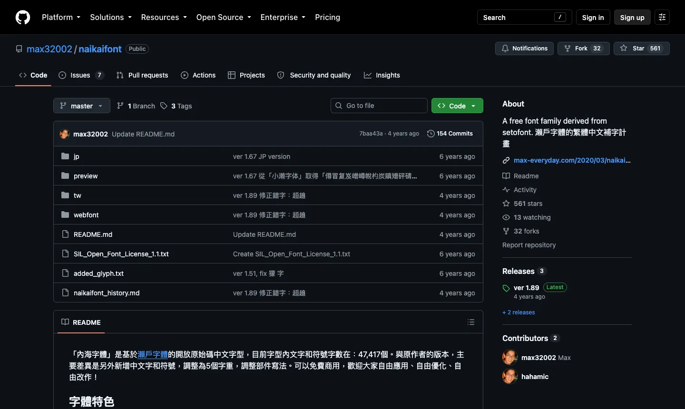
Task: Click the Pricing link
Action: pyautogui.click(x=328, y=17)
